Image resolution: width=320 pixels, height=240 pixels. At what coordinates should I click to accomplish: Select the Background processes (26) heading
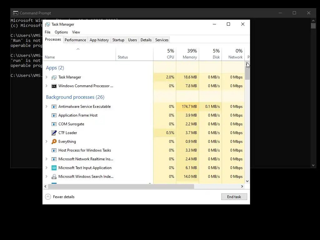75,97
